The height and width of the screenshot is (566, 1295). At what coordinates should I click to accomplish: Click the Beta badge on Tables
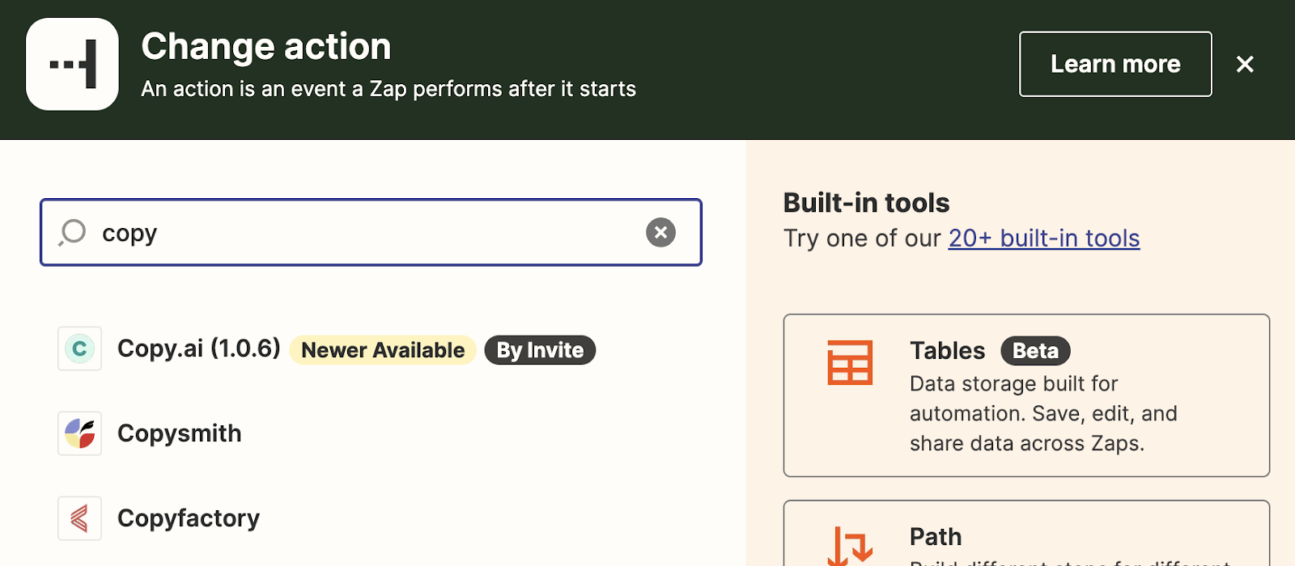[x=1035, y=351]
